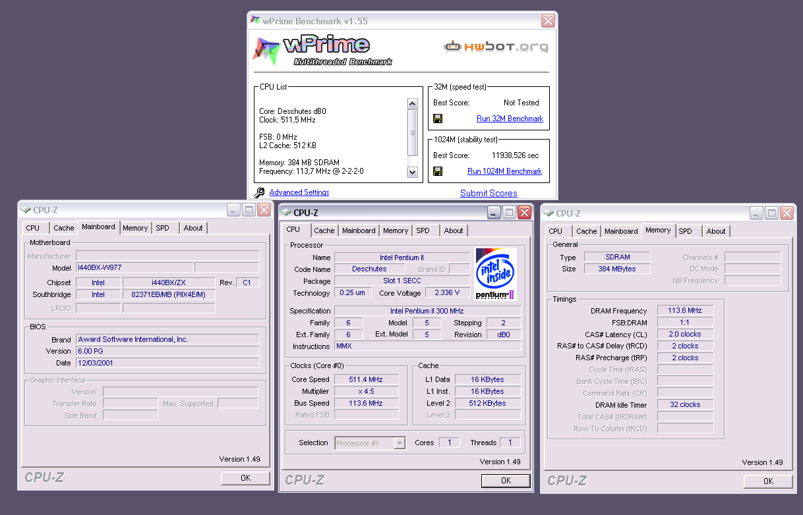Click the Memory: 384 MB SDRAM line
This screenshot has height=515, width=803.
coord(299,163)
